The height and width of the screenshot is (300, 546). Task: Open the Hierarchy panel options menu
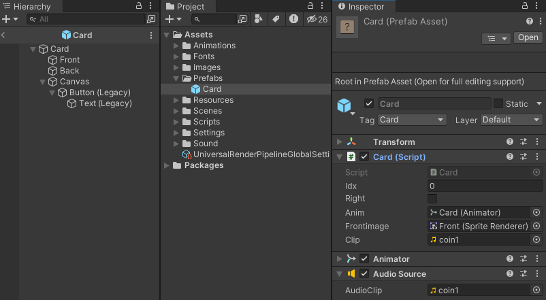[x=150, y=5]
